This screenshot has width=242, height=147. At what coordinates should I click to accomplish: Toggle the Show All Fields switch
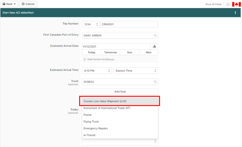tap(226, 4)
